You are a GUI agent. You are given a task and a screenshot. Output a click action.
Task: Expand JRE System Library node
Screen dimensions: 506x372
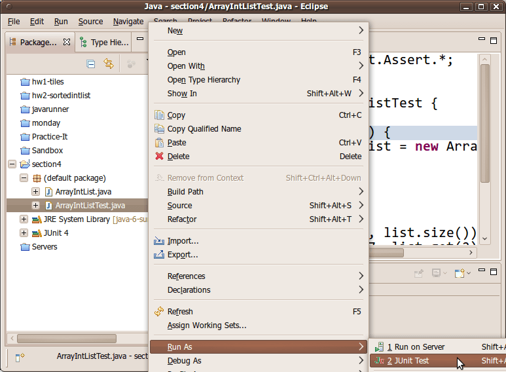tap(24, 219)
